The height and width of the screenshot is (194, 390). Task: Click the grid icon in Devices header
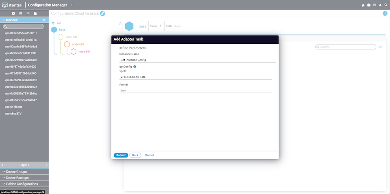pos(44,19)
